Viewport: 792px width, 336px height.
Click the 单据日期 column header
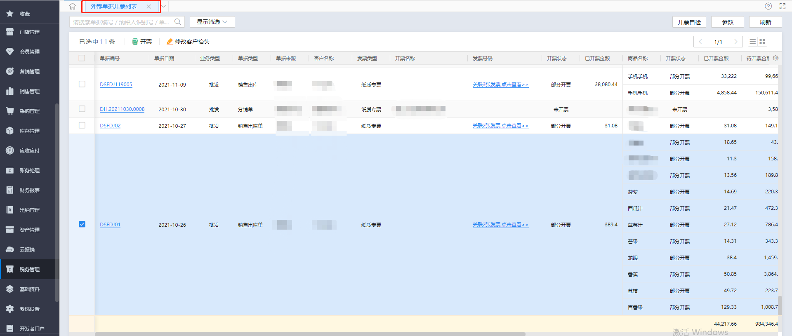[164, 59]
